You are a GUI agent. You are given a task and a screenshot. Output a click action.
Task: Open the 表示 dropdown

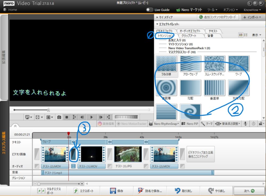[256, 35]
